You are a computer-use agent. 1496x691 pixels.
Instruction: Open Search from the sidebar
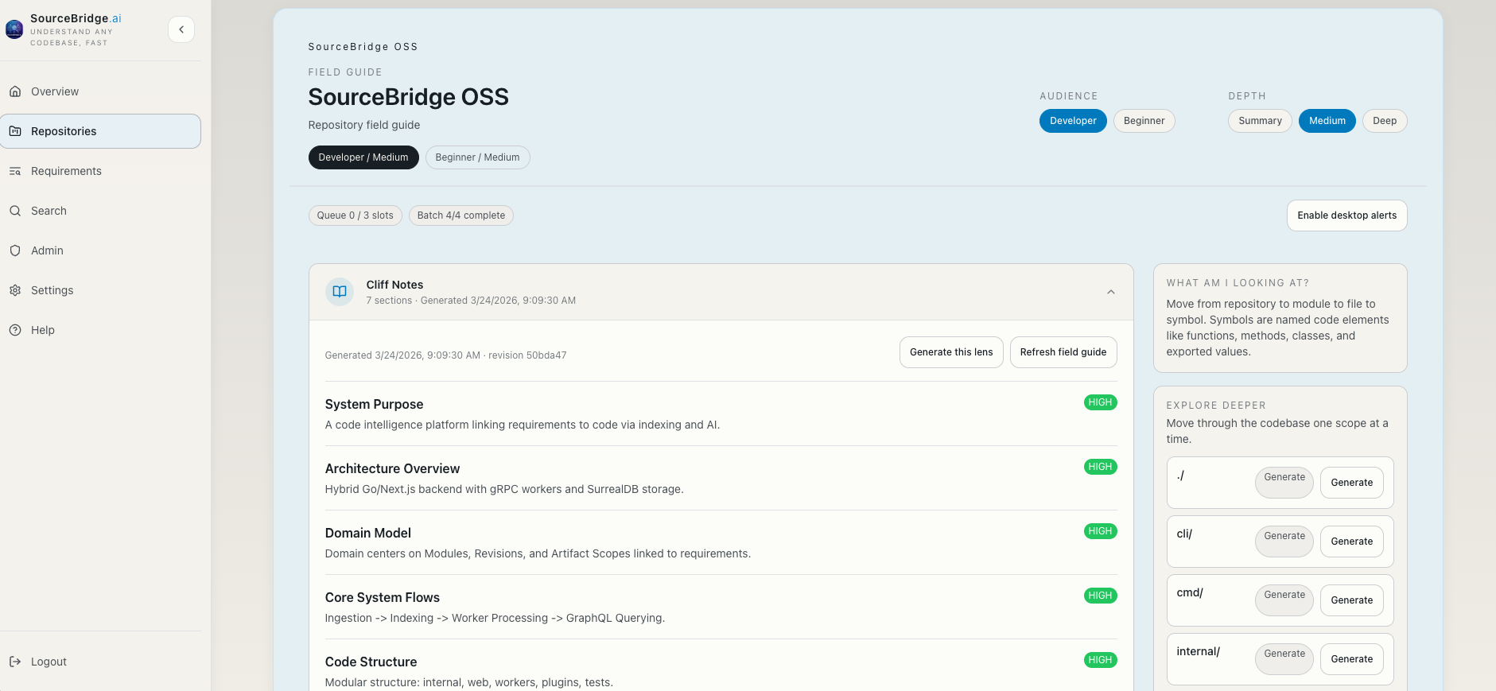100,211
